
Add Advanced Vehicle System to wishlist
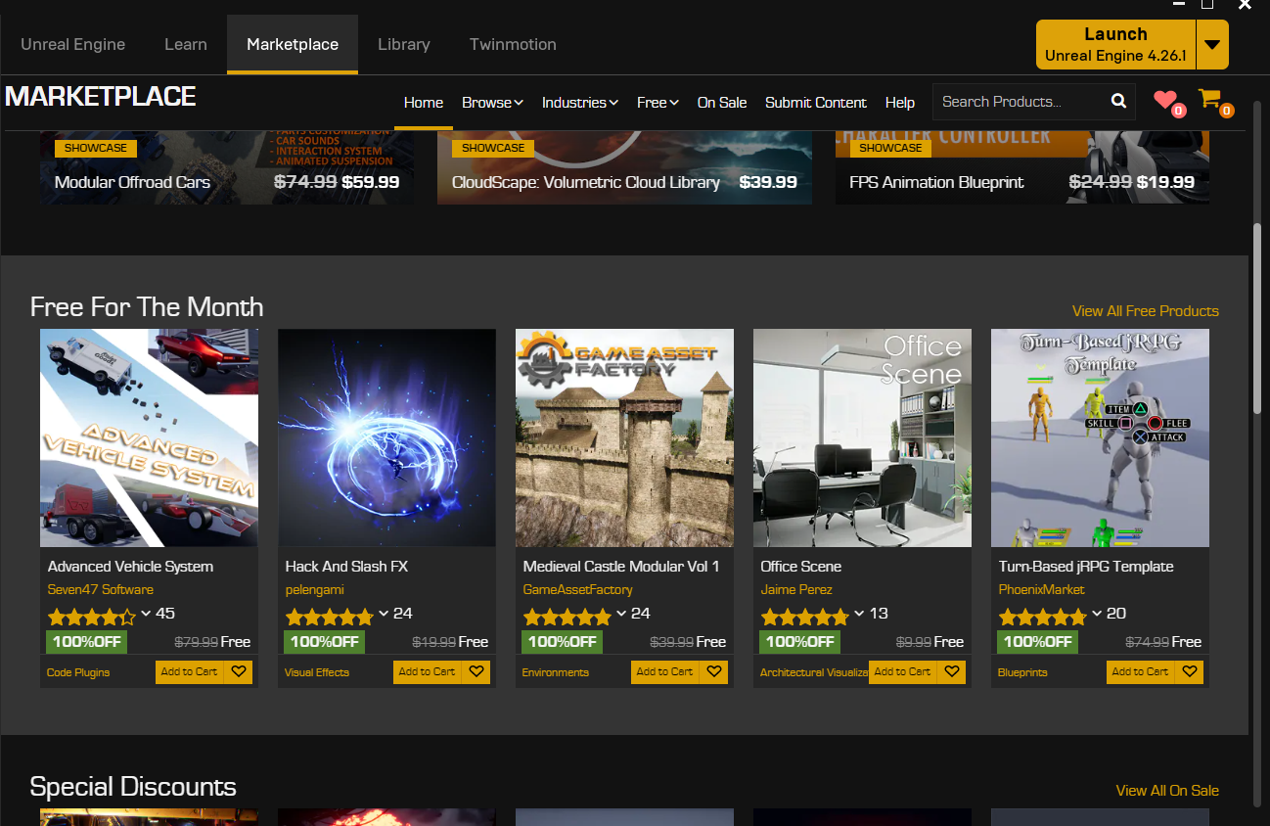tap(239, 672)
